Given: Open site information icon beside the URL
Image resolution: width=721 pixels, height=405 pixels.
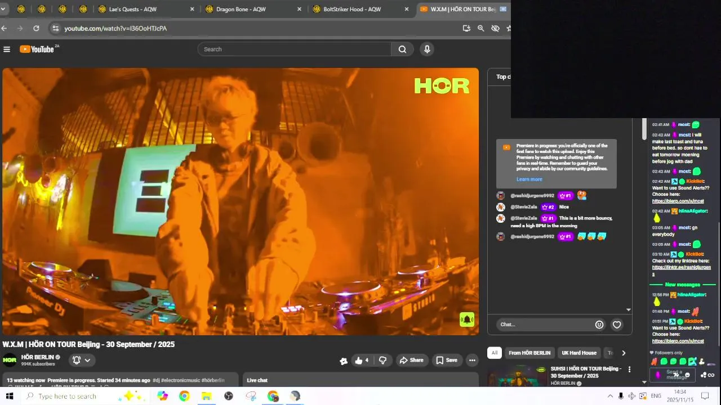Looking at the screenshot, I should [55, 28].
